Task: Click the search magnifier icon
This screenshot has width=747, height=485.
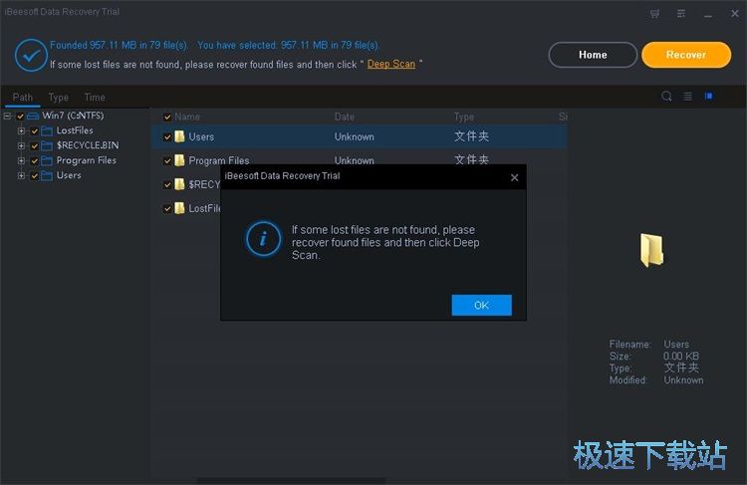Action: pos(667,97)
